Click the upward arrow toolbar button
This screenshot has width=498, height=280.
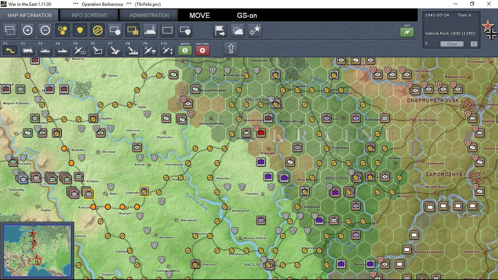coord(231,48)
